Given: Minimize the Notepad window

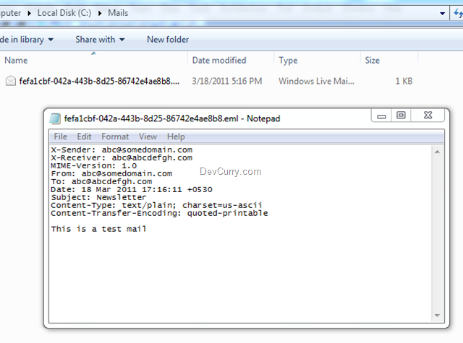Looking at the screenshot, I should tap(381, 116).
